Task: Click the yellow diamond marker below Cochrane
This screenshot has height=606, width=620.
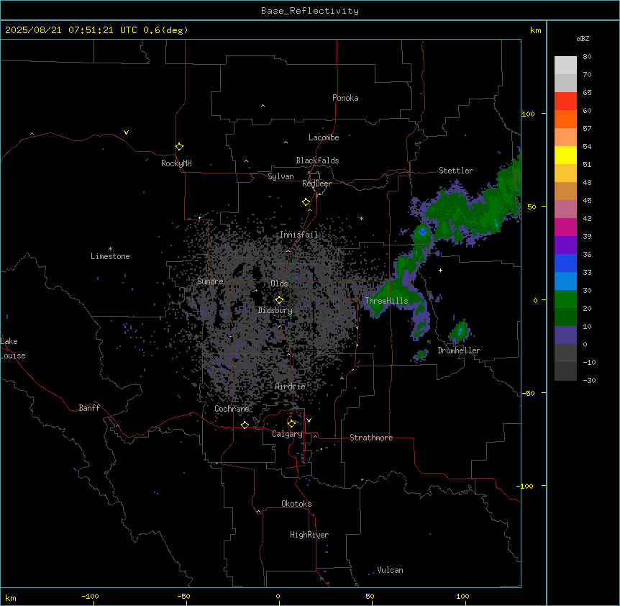Action: [x=245, y=425]
